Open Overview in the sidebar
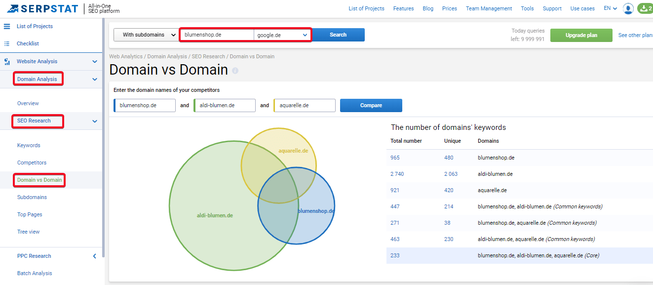653x285 pixels. [28, 103]
